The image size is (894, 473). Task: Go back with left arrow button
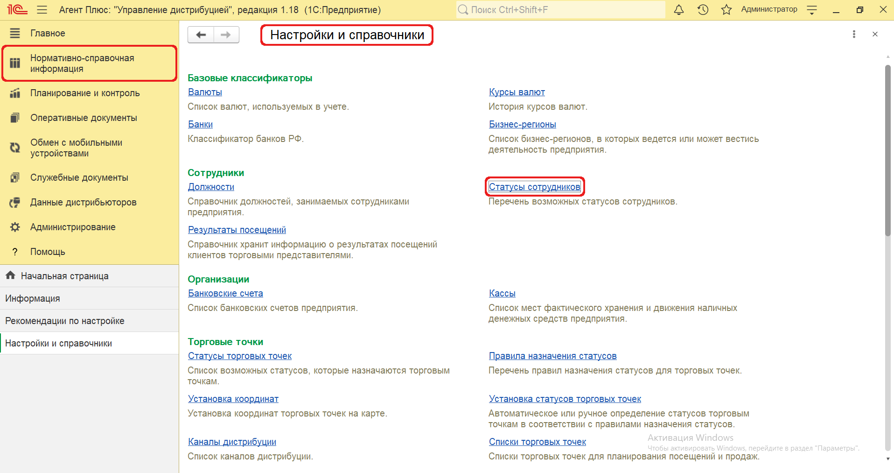pyautogui.click(x=201, y=35)
